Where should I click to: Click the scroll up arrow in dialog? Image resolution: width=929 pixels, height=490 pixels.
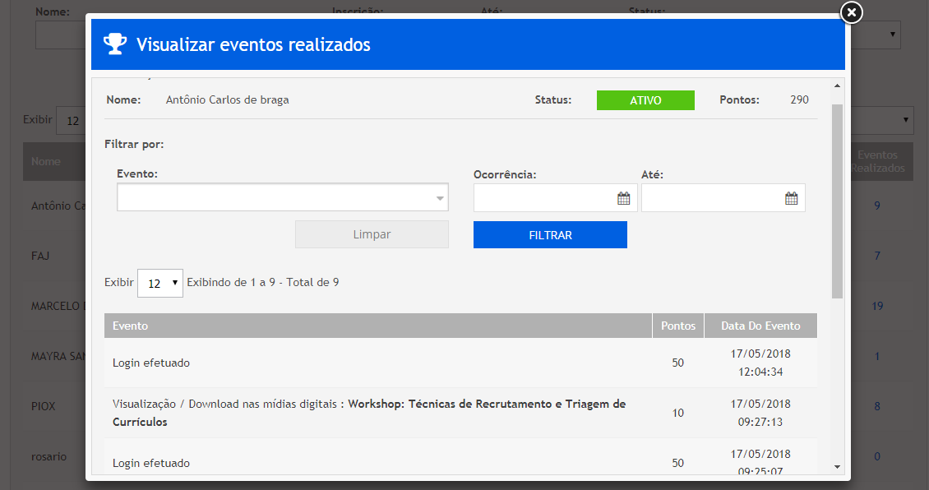click(x=837, y=86)
